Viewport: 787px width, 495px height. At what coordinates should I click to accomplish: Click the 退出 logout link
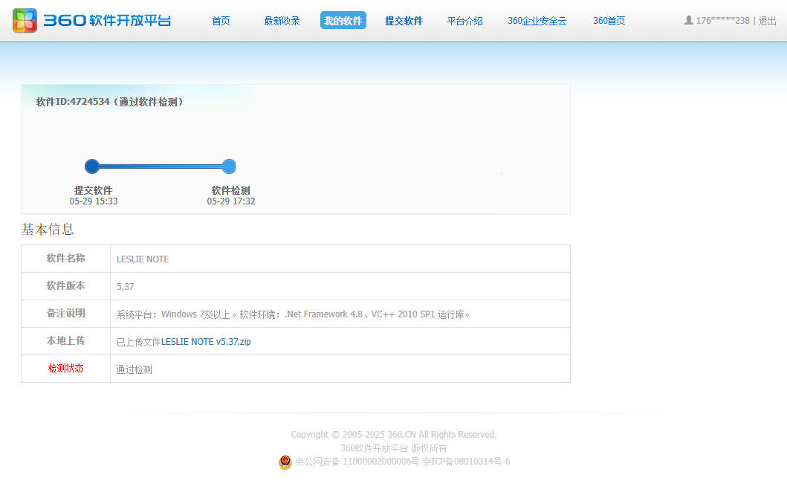[x=768, y=21]
